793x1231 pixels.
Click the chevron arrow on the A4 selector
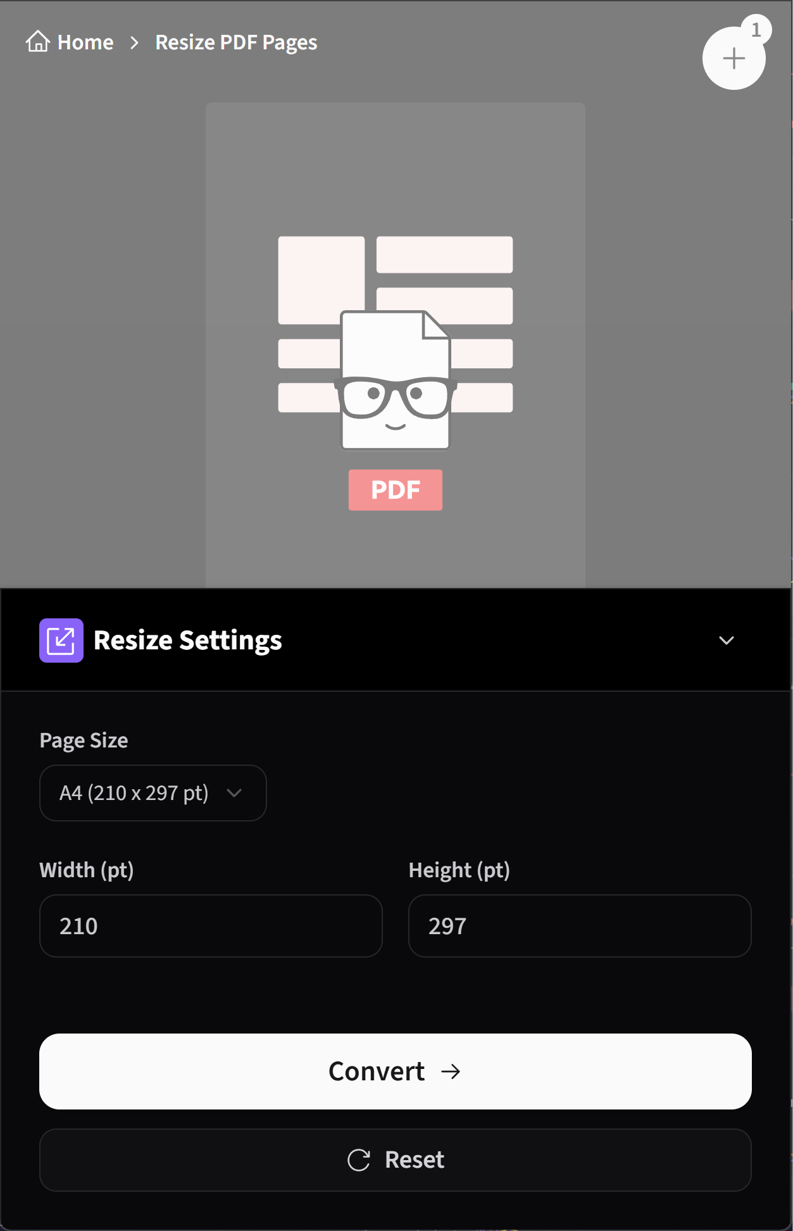(x=234, y=793)
